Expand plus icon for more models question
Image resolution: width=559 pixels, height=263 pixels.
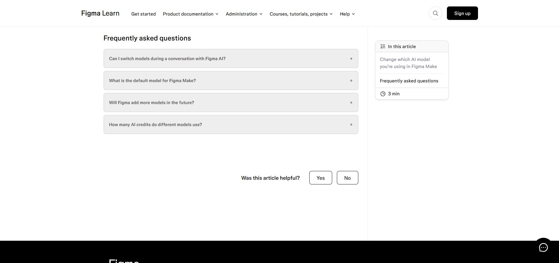tap(351, 103)
